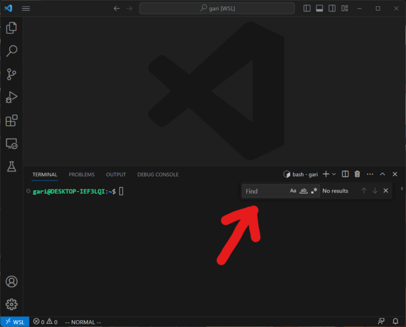Close the terminal find widget
This screenshot has width=406, height=327.
(386, 191)
